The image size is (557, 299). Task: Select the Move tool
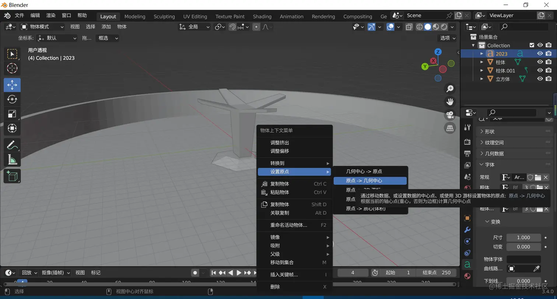[12, 85]
